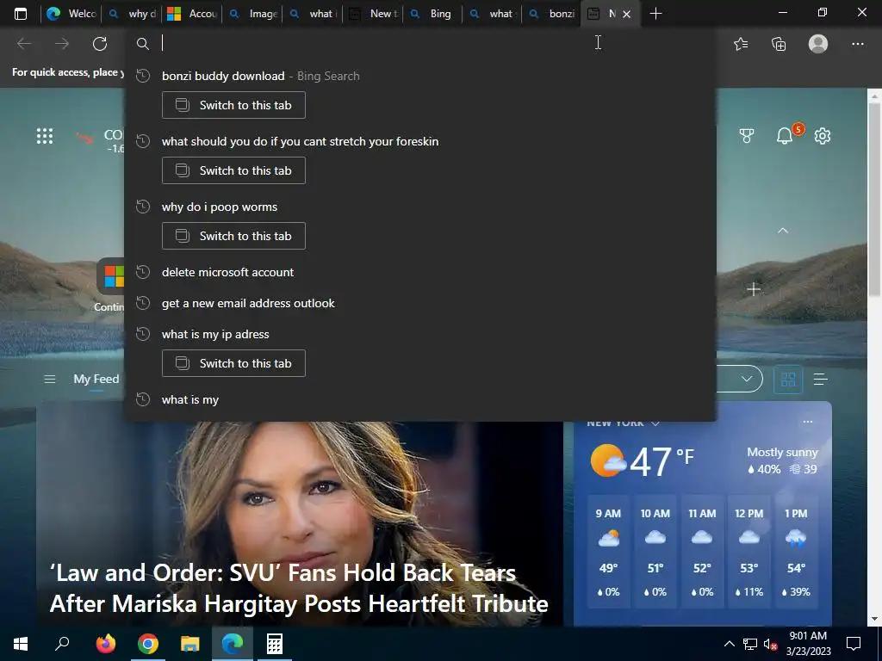Open the My Feed tab

pos(96,380)
